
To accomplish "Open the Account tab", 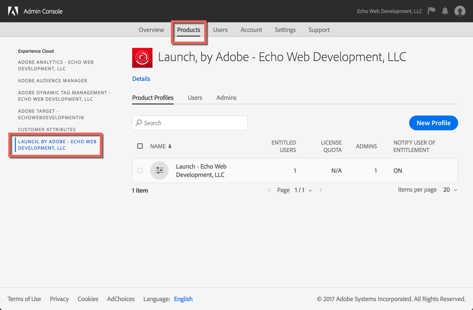I will (251, 30).
